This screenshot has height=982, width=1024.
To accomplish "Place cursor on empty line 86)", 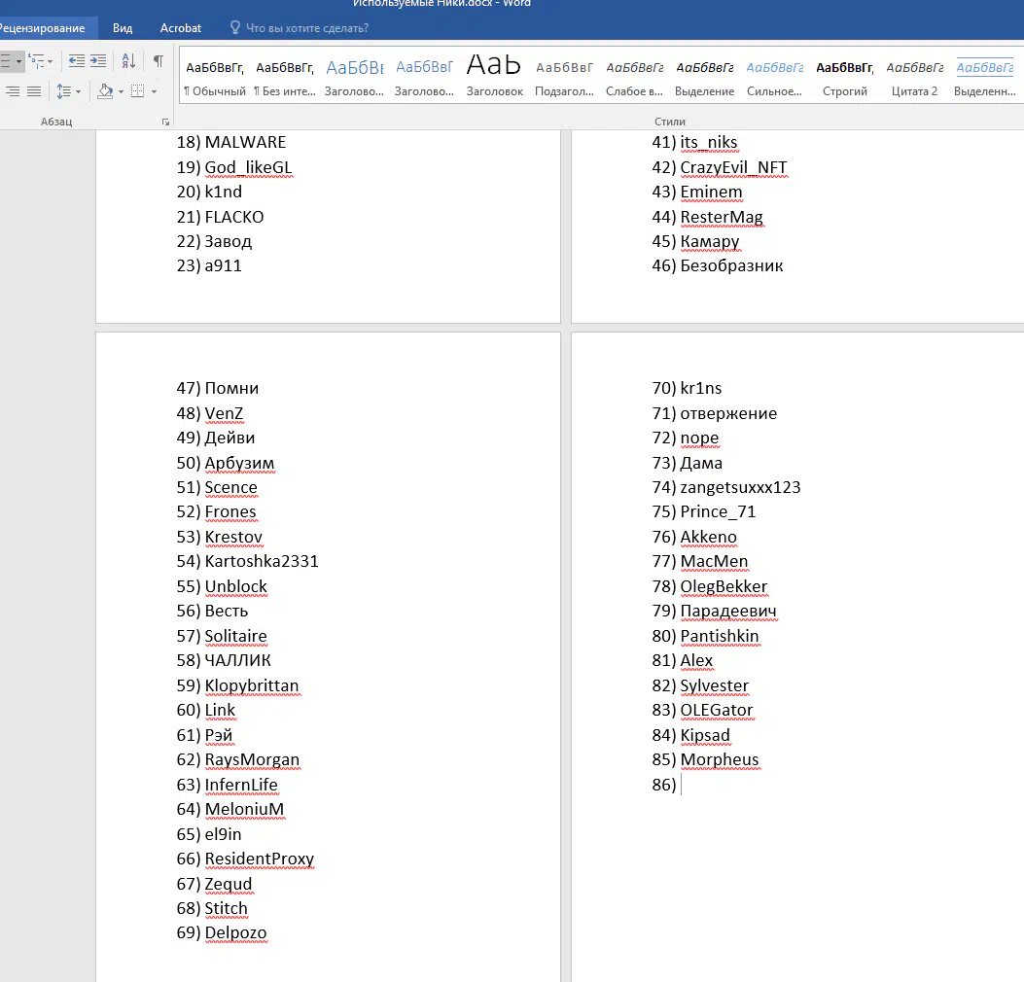I will point(682,785).
